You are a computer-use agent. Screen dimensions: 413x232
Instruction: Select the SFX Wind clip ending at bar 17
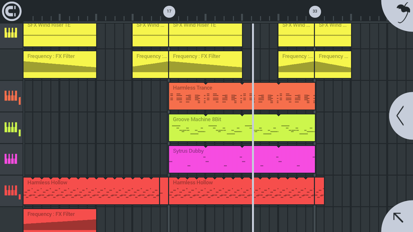tap(150, 35)
